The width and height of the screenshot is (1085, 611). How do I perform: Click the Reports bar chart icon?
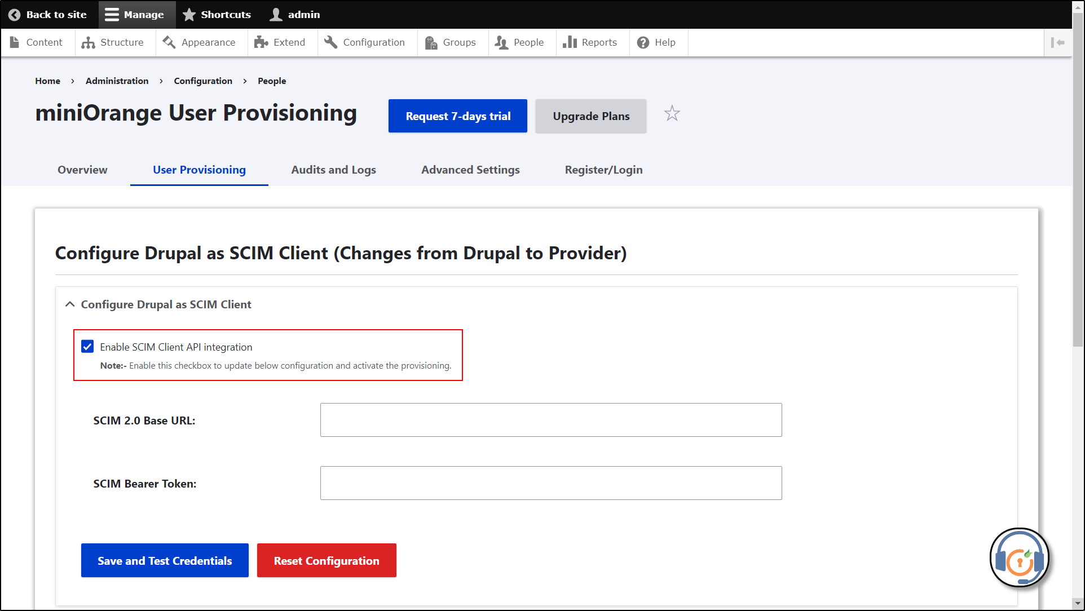(570, 42)
